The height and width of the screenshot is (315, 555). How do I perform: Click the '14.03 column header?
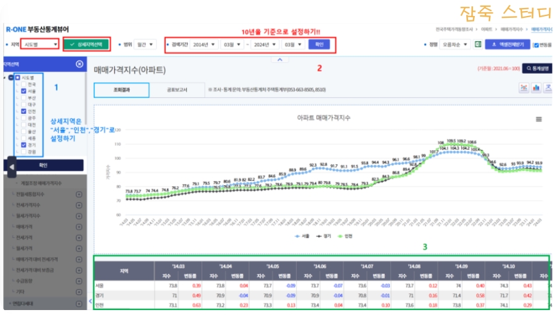click(178, 266)
